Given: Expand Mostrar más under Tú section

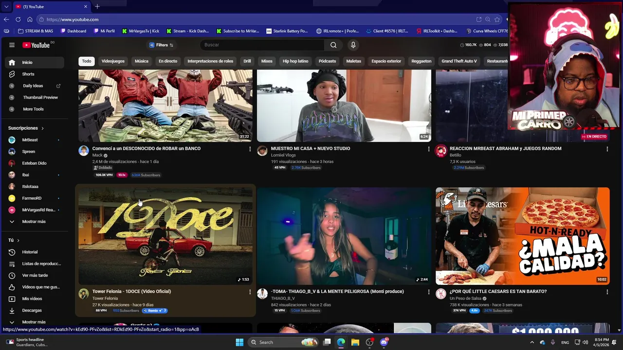Looking at the screenshot, I should click(x=34, y=322).
